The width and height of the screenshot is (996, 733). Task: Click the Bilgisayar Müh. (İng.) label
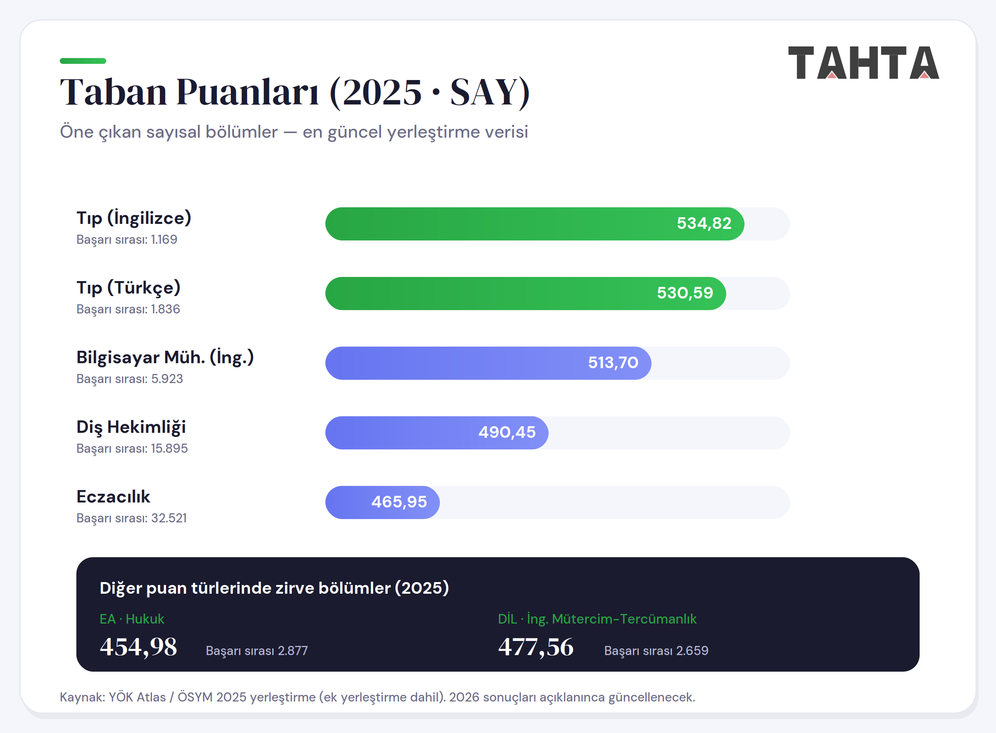click(x=165, y=357)
